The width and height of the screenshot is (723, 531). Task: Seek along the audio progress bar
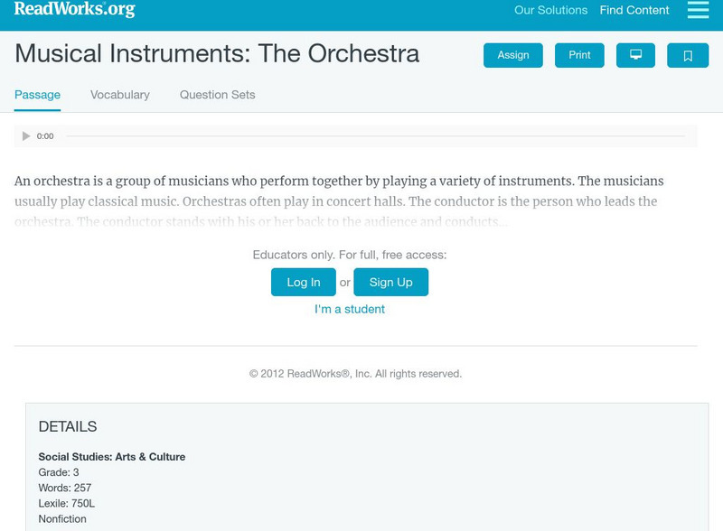(375, 136)
